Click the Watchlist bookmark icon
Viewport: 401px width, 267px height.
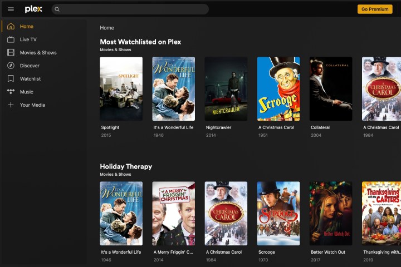11,79
